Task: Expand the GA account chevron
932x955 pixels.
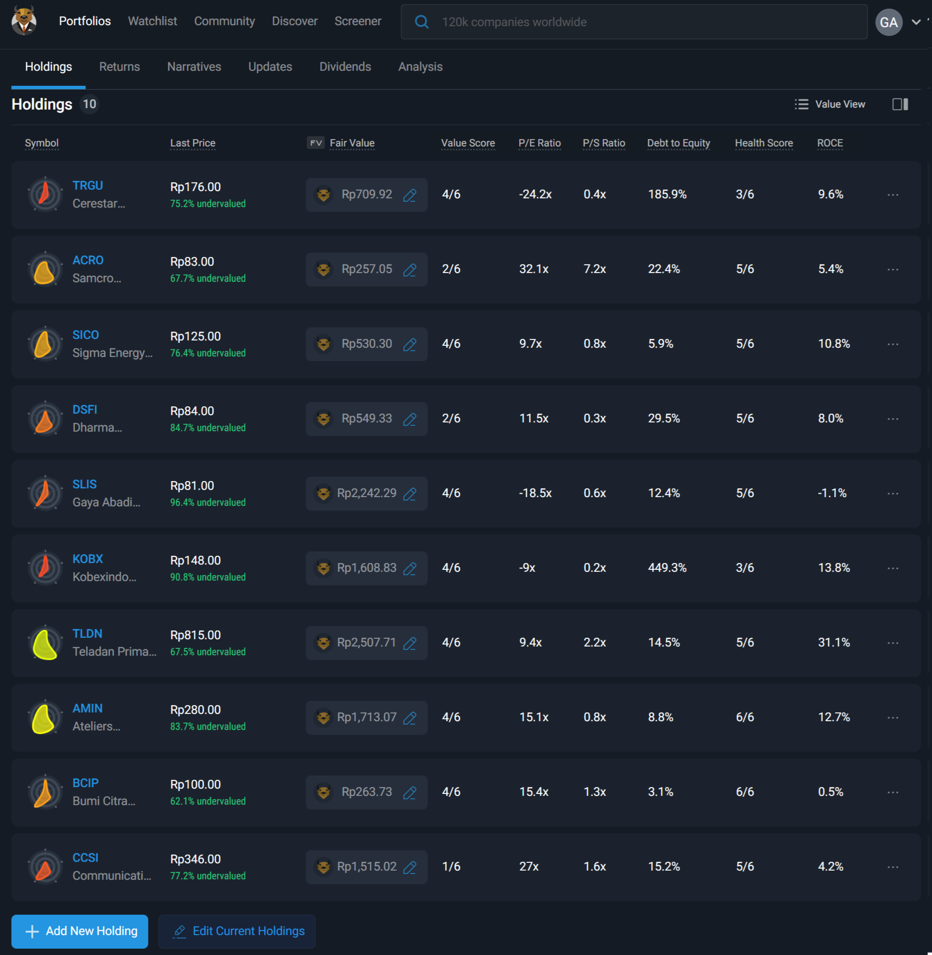Action: point(916,22)
